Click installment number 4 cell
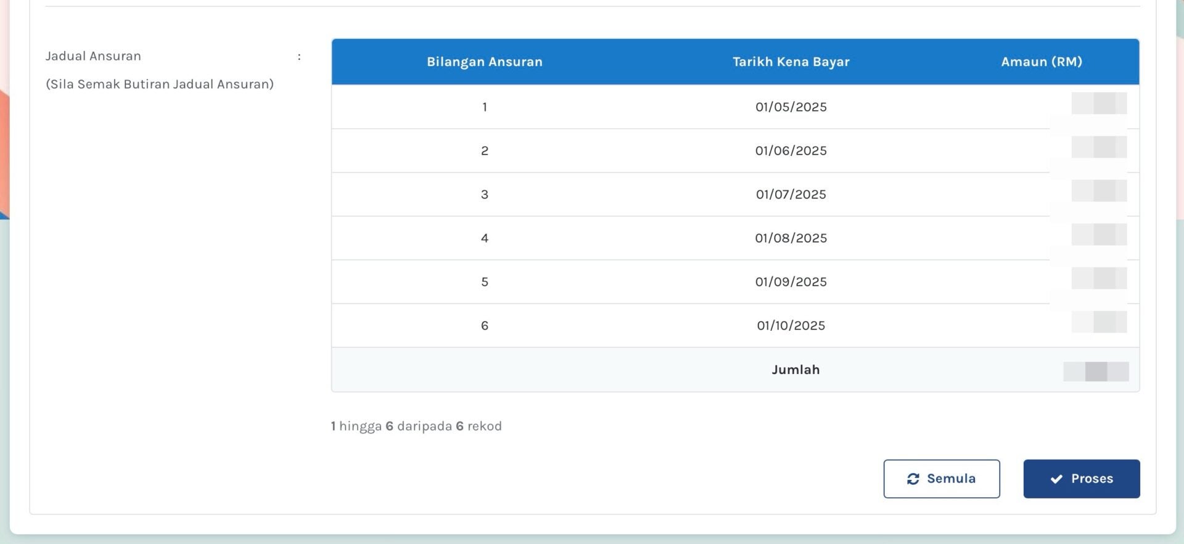Viewport: 1184px width, 544px height. click(484, 238)
